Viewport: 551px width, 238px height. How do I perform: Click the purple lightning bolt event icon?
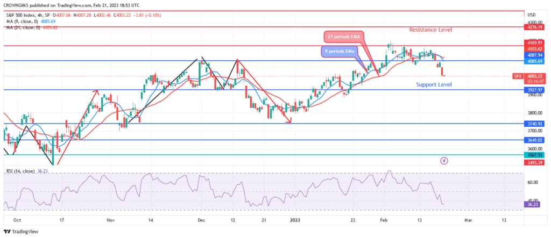(444, 161)
